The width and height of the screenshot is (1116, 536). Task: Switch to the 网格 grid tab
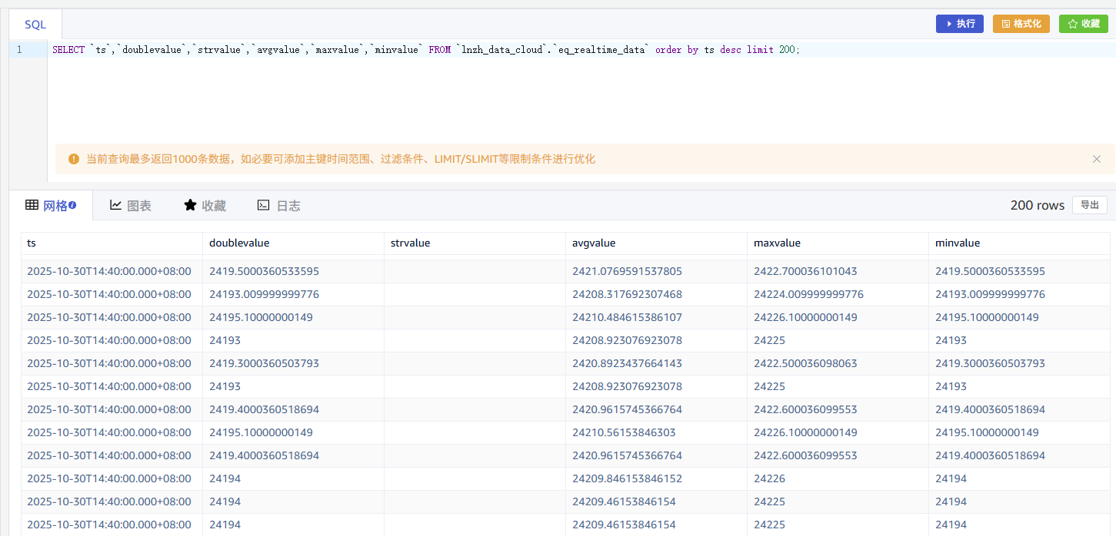[50, 206]
